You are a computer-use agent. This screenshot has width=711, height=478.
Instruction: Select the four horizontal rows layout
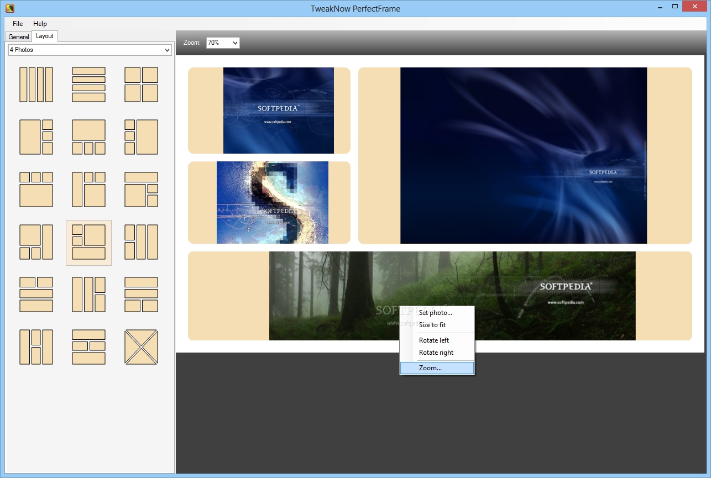(88, 85)
